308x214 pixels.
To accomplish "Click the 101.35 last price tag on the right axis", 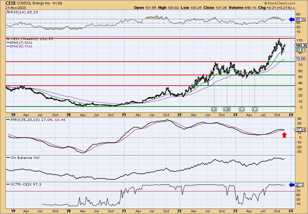I will [301, 46].
